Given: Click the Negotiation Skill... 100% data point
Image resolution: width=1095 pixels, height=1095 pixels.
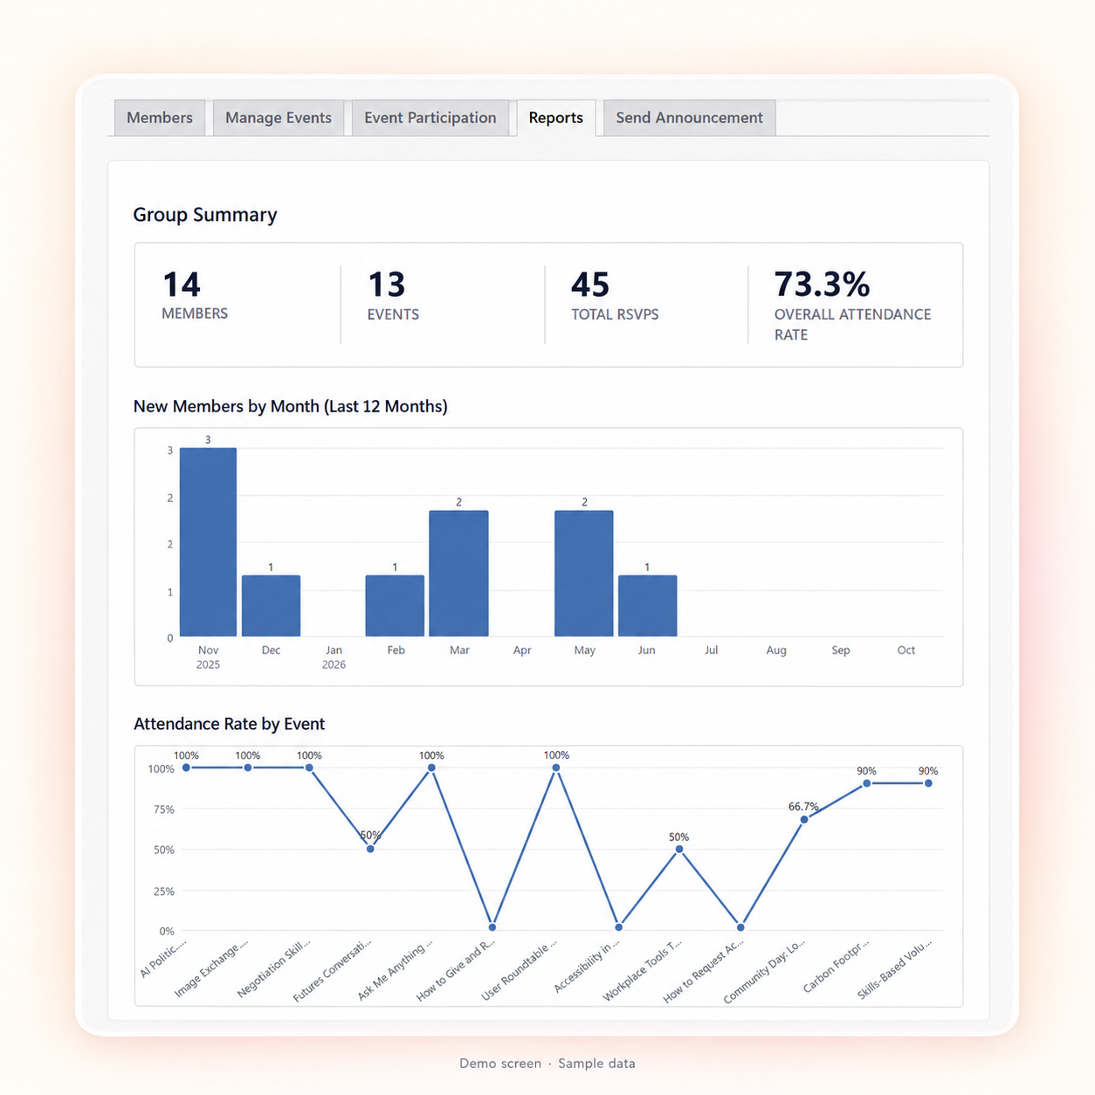Looking at the screenshot, I should tap(309, 768).
